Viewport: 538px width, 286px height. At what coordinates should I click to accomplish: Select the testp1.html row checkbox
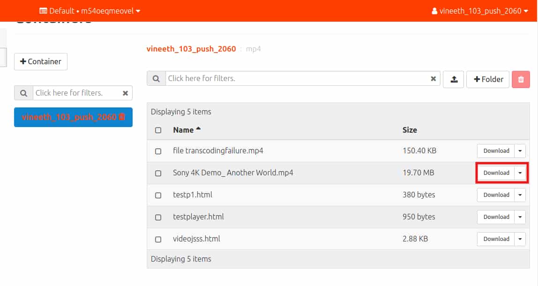pyautogui.click(x=158, y=195)
